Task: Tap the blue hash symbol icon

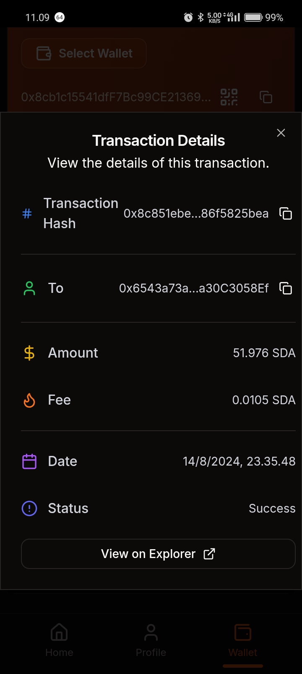Action: (27, 213)
